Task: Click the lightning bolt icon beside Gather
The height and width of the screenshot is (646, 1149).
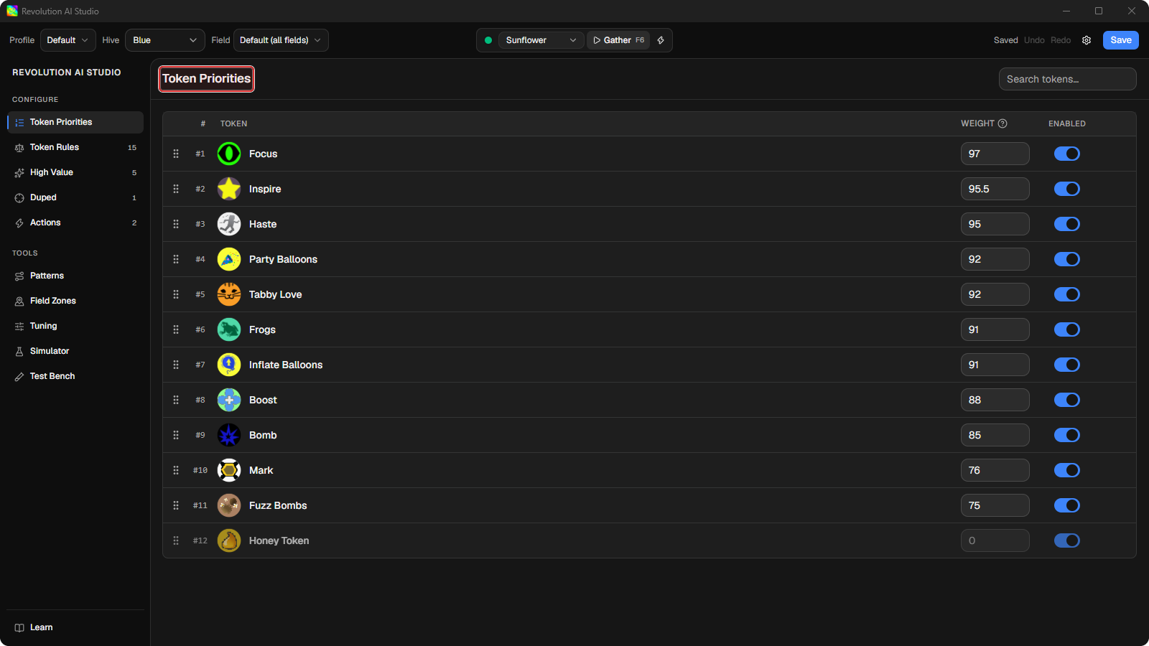Action: (661, 40)
